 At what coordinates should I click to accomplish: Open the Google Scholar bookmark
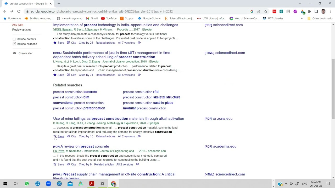tap(149, 19)
